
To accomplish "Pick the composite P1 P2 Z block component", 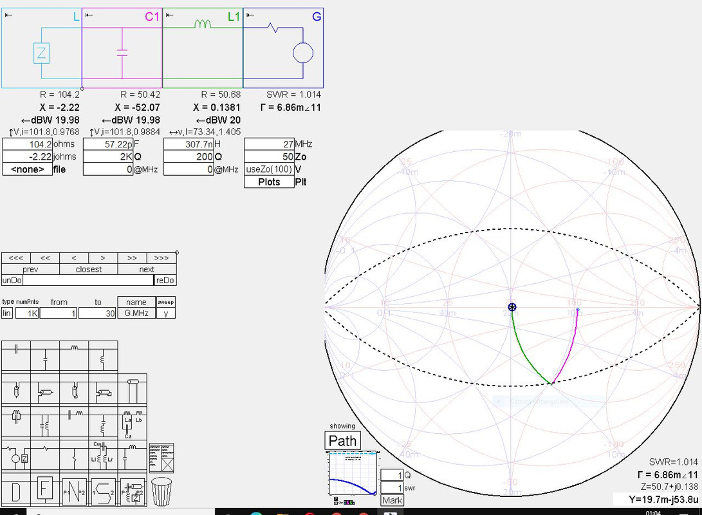I will coord(133,492).
